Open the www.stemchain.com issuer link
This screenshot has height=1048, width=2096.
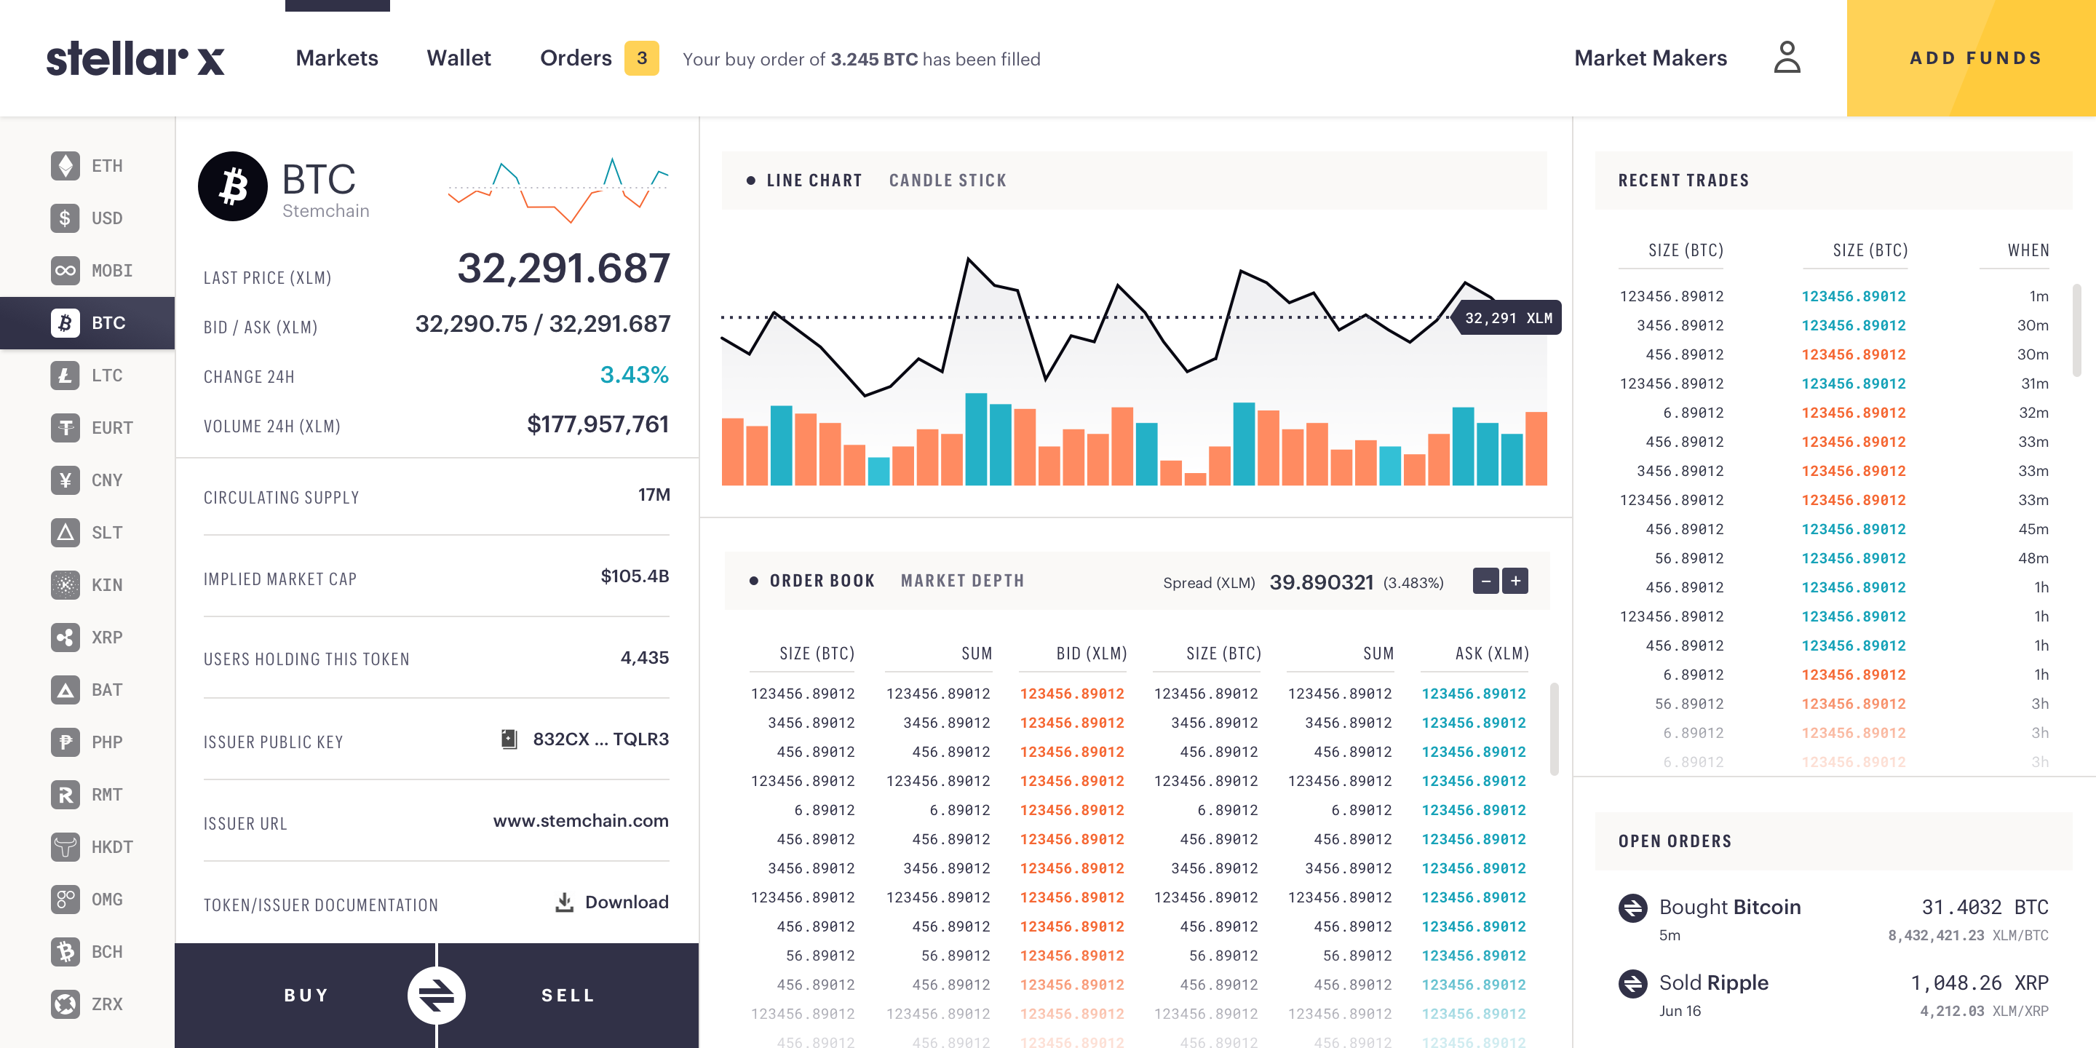pyautogui.click(x=580, y=820)
